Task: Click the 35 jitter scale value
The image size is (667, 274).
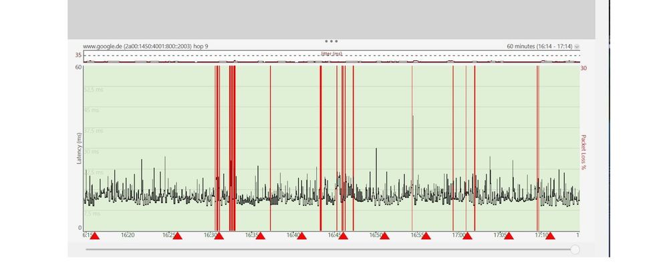Action: point(79,55)
